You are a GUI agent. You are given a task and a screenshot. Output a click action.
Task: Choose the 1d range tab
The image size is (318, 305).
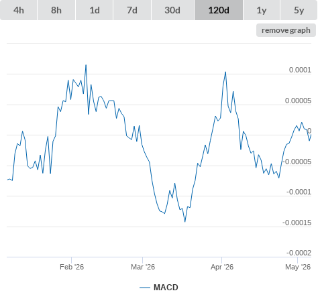(95, 10)
